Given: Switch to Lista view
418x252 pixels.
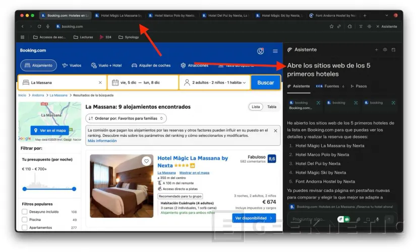Looking at the screenshot, I should 256,107.
